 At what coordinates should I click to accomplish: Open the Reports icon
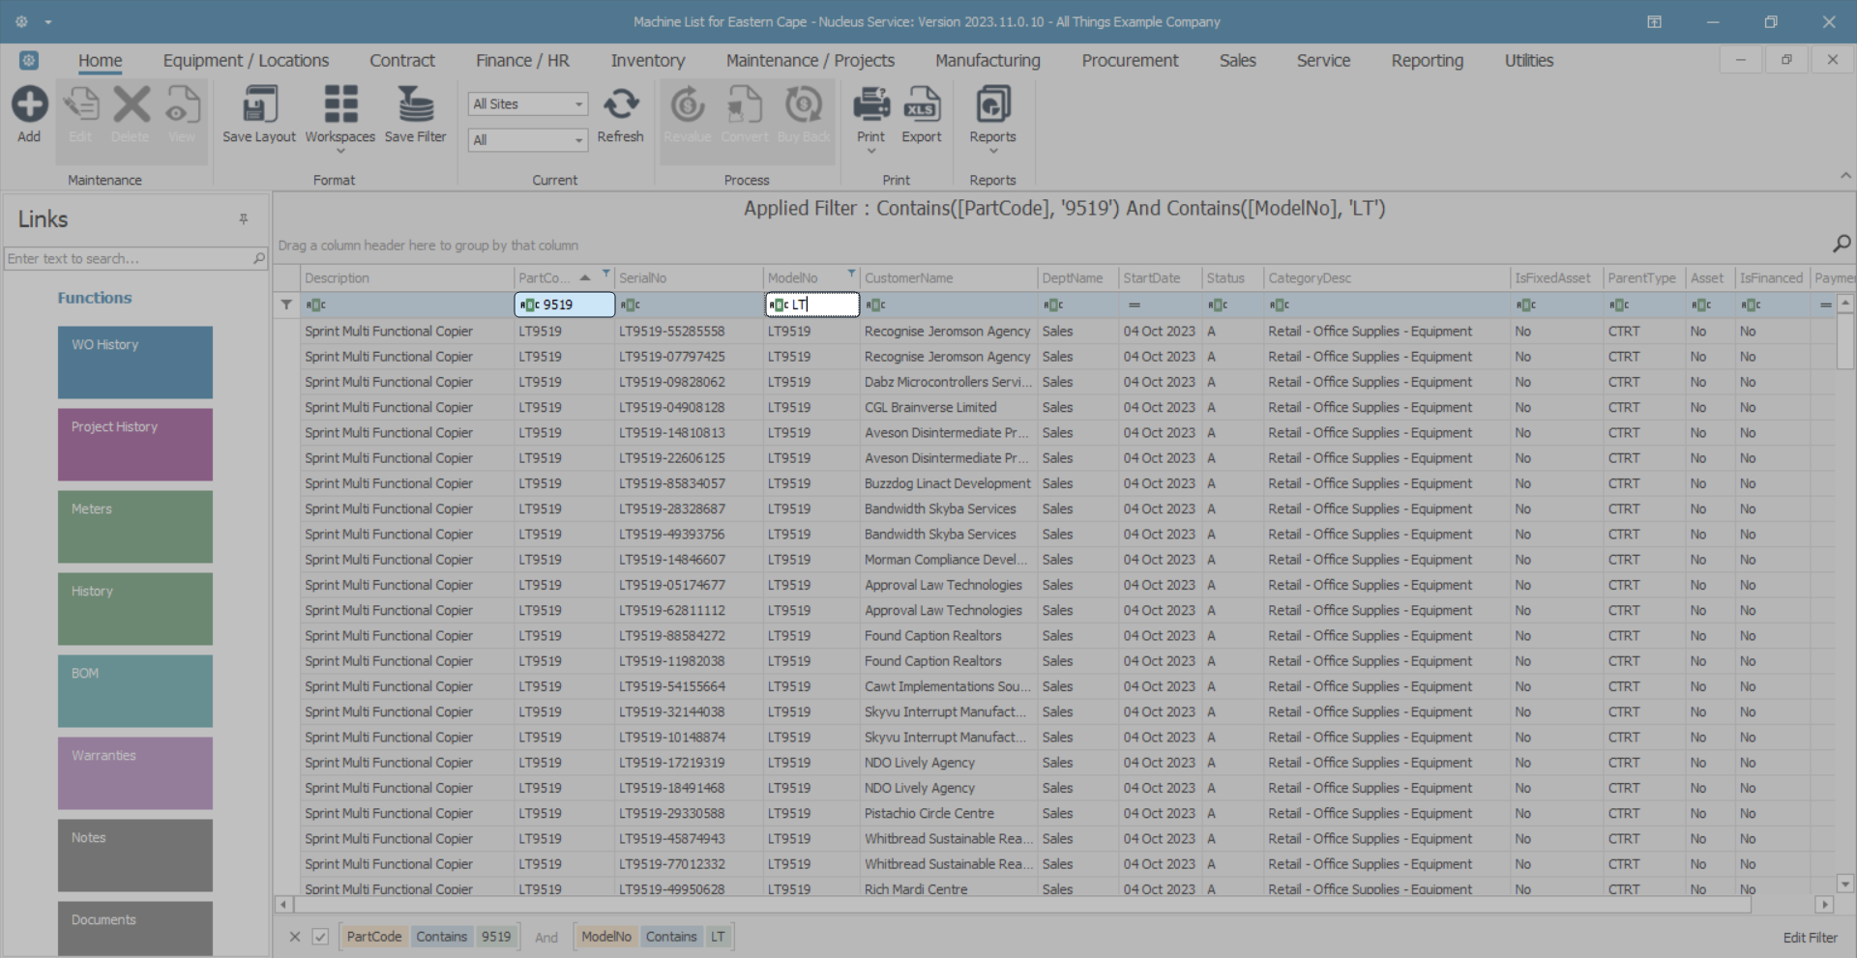point(992,105)
